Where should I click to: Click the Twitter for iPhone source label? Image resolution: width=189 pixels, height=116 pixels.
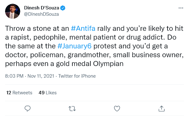tap(77, 76)
